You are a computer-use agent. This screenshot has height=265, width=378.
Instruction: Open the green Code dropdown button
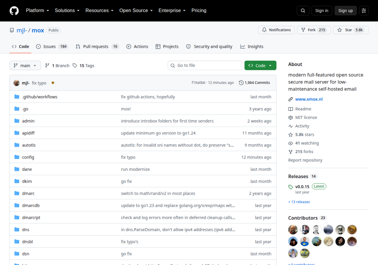point(260,66)
